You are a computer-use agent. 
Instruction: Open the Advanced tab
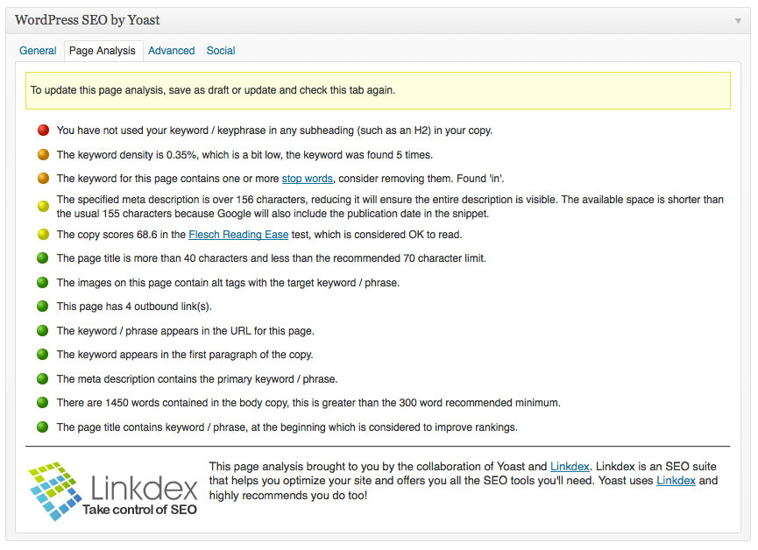click(x=171, y=51)
